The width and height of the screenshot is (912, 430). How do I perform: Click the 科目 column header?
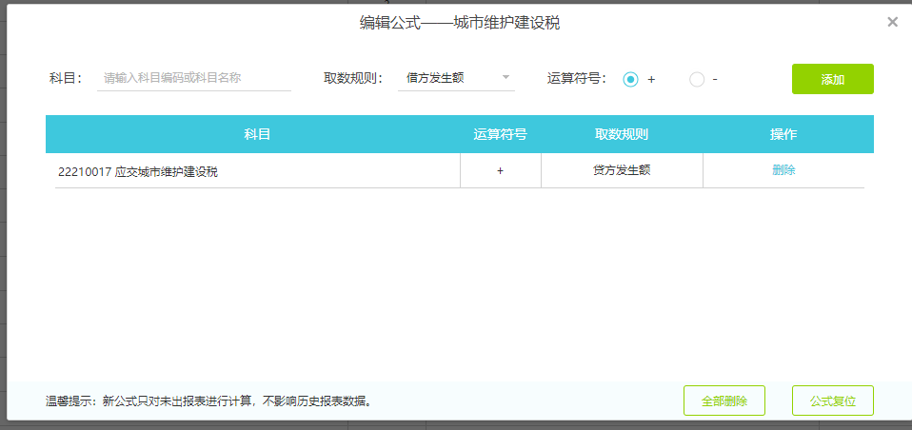point(257,134)
